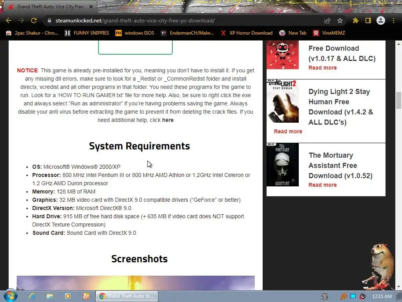Launch Internet Explorer from taskbar
This screenshot has width=402, height=302.
[x=32, y=296]
